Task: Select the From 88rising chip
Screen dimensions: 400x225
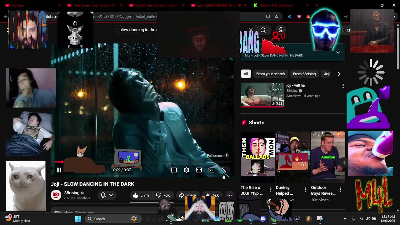Action: pyautogui.click(x=304, y=74)
